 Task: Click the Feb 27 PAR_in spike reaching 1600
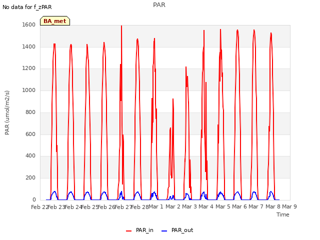coord(121,26)
